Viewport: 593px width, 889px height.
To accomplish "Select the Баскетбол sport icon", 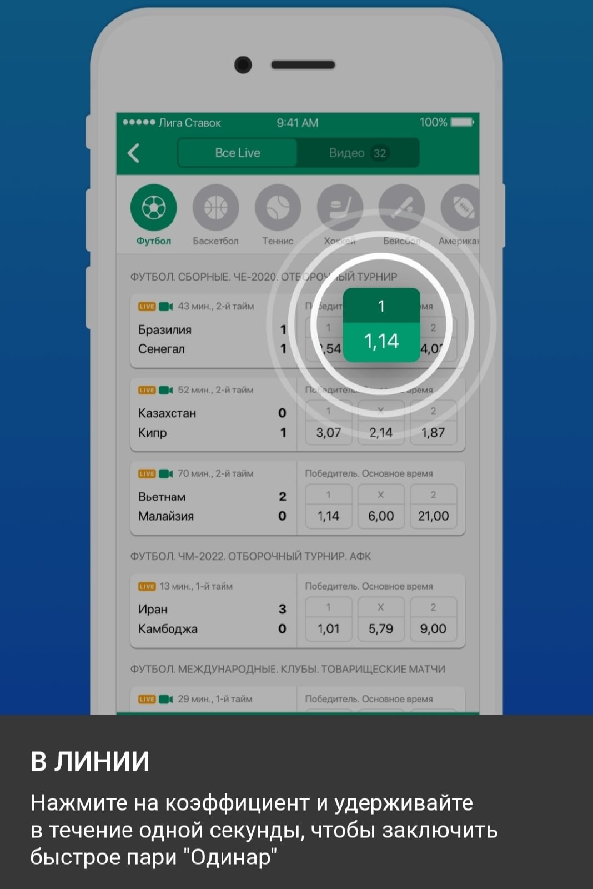I will tap(215, 207).
